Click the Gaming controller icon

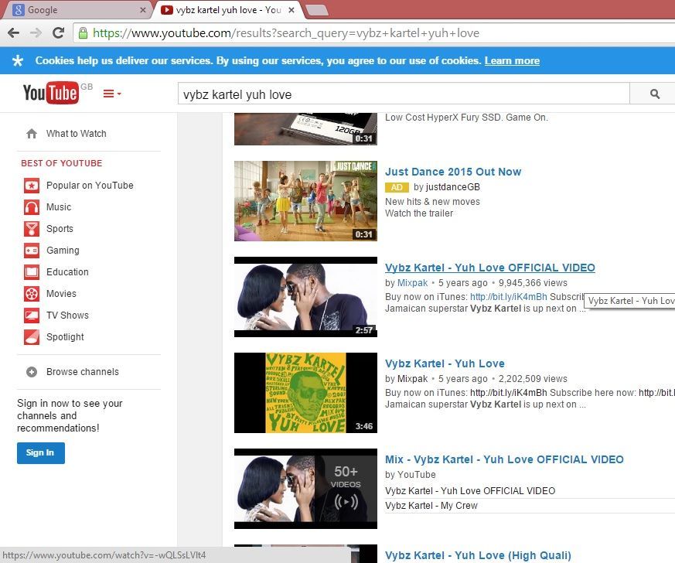click(x=32, y=251)
